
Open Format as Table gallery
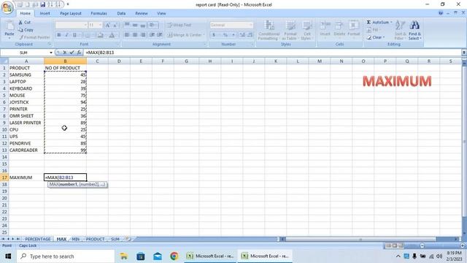(x=290, y=30)
